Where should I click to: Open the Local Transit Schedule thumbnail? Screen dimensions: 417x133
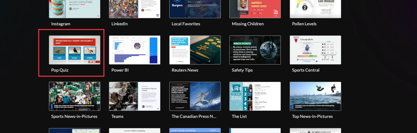coord(195,131)
